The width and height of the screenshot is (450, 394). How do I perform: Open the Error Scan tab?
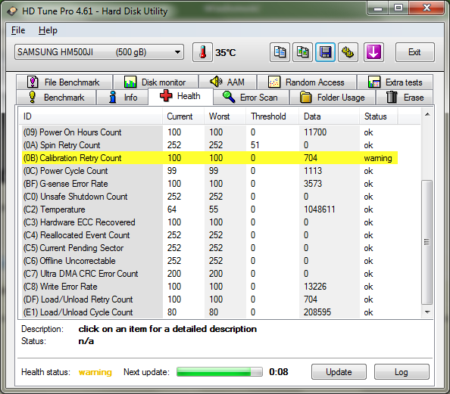pos(251,98)
